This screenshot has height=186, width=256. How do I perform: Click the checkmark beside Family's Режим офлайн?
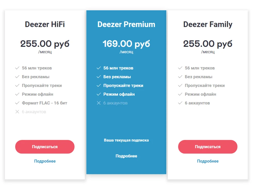pos(180,94)
